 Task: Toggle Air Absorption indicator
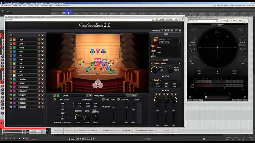(x=93, y=110)
